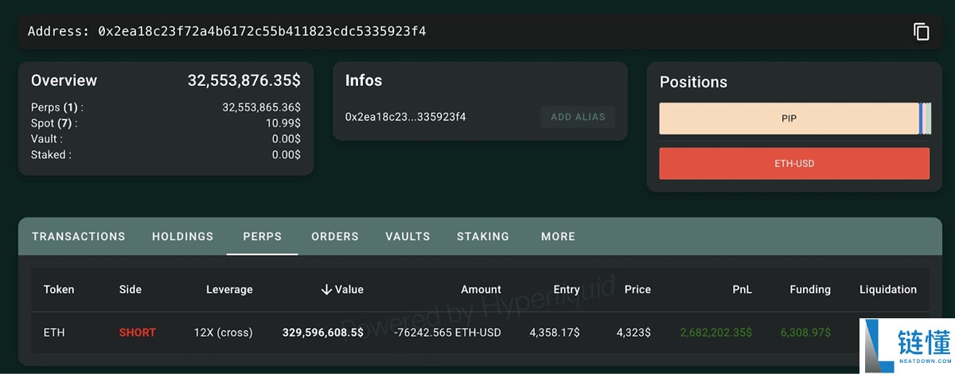
Task: Click the Side column header
Action: (x=131, y=290)
